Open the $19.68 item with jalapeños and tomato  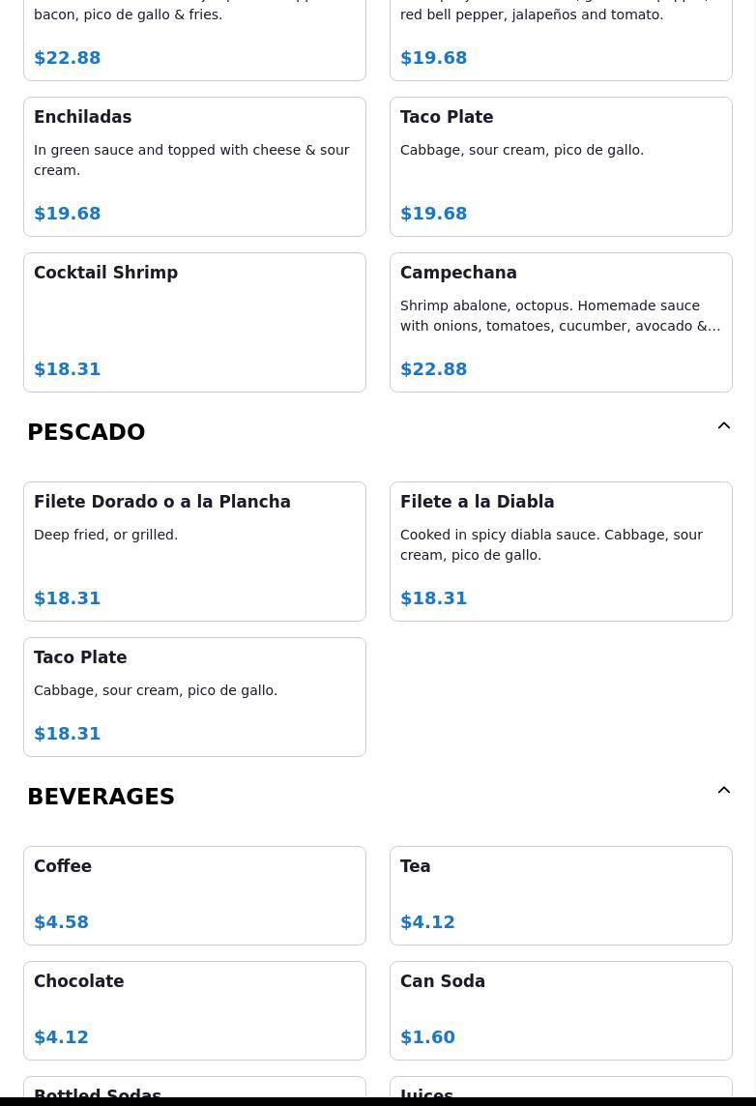pos(561,39)
